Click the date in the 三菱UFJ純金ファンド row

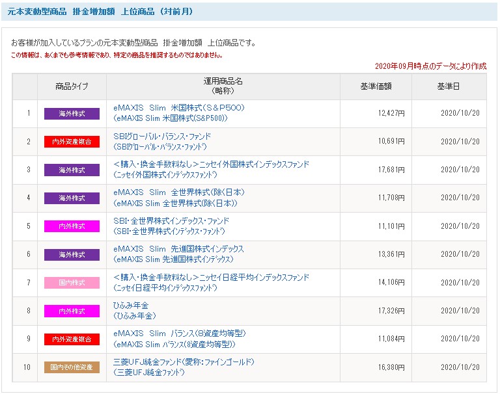[x=460, y=367]
